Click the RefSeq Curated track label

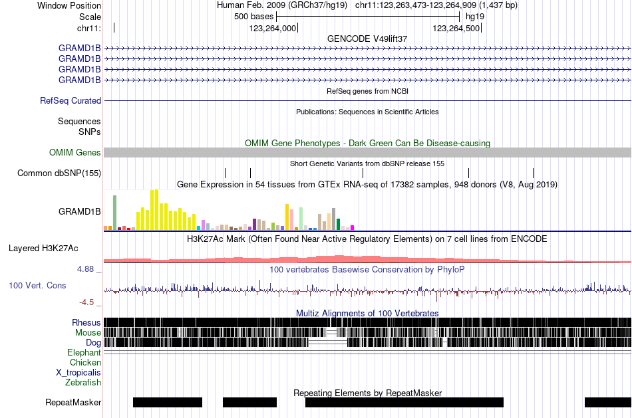pos(71,100)
